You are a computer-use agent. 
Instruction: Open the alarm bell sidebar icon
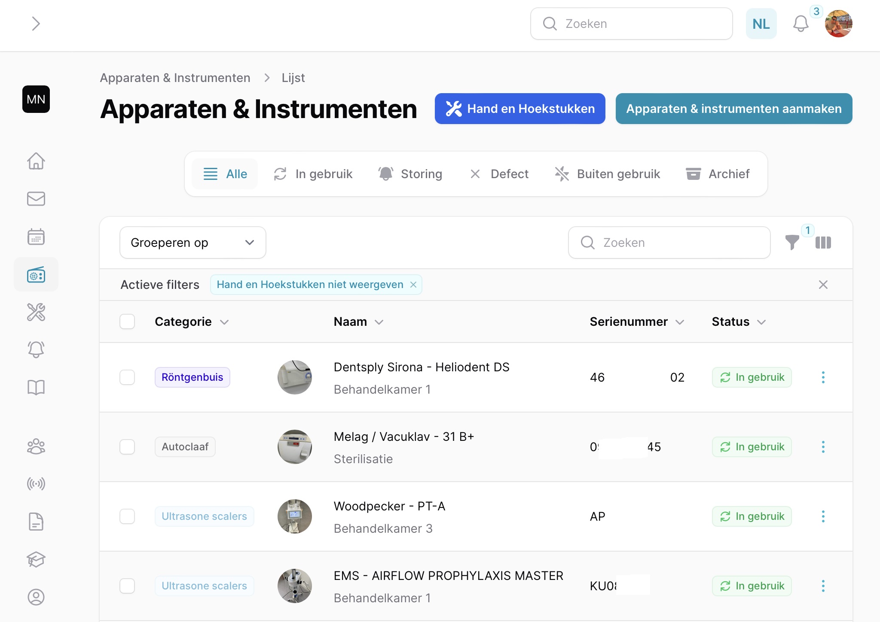coord(36,349)
